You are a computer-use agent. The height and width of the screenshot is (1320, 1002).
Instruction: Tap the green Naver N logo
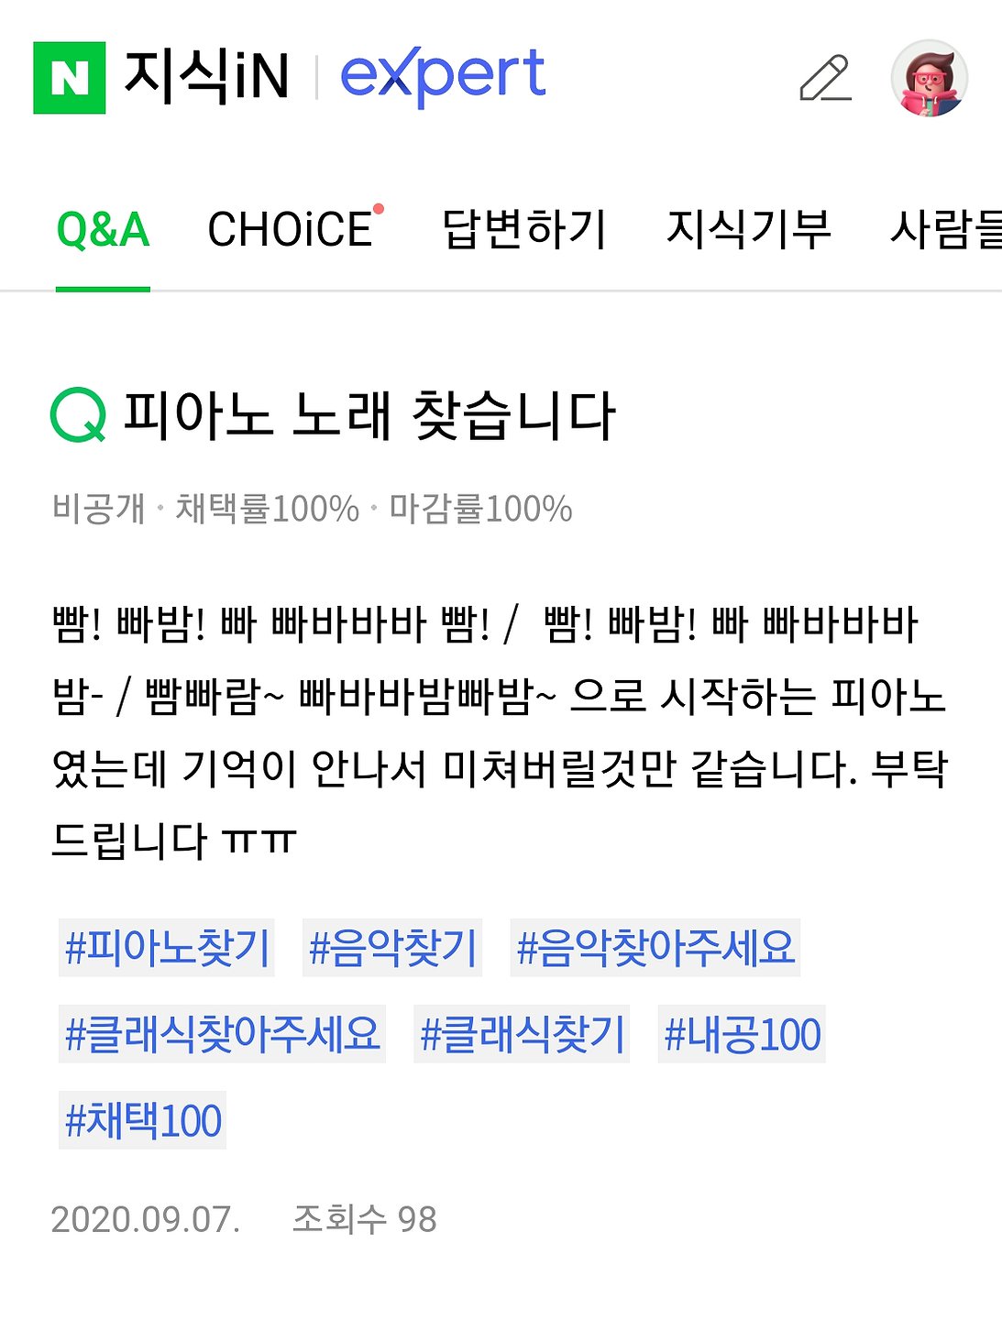pyautogui.click(x=69, y=78)
